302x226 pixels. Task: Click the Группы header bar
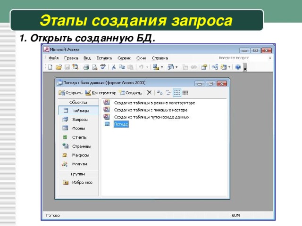tap(78, 174)
